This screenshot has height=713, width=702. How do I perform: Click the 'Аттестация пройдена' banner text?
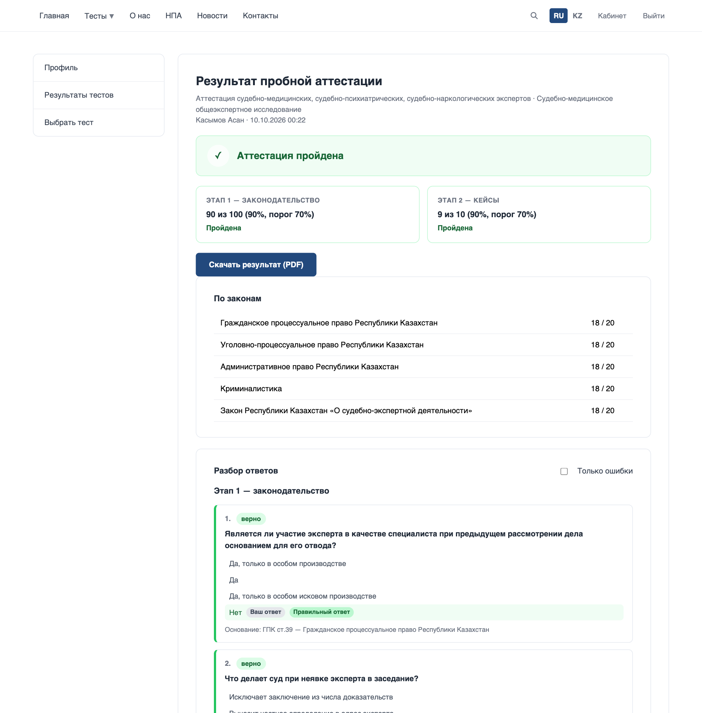coord(290,156)
